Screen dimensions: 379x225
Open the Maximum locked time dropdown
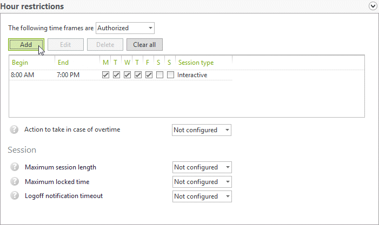point(202,182)
